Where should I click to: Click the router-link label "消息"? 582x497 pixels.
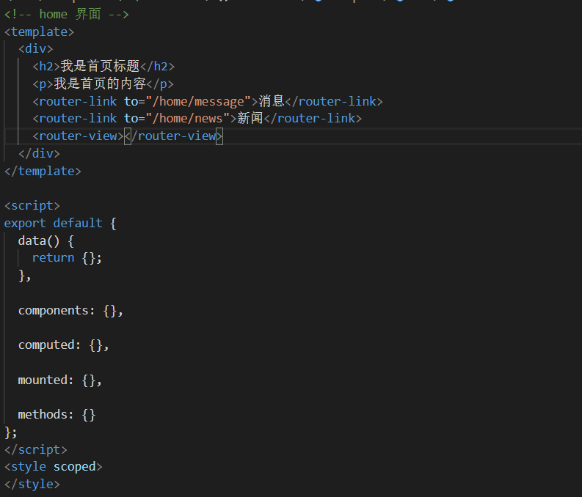(x=272, y=101)
